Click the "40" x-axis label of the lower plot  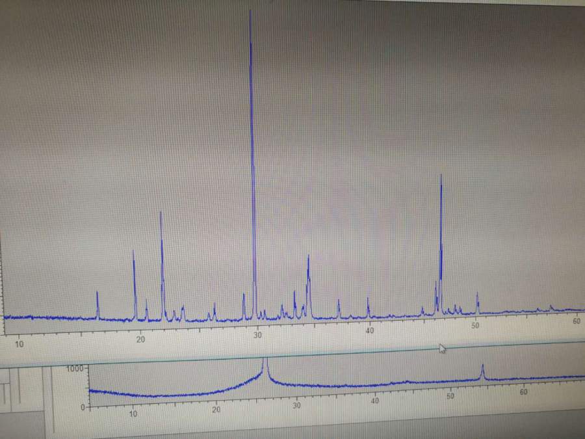[x=375, y=401]
